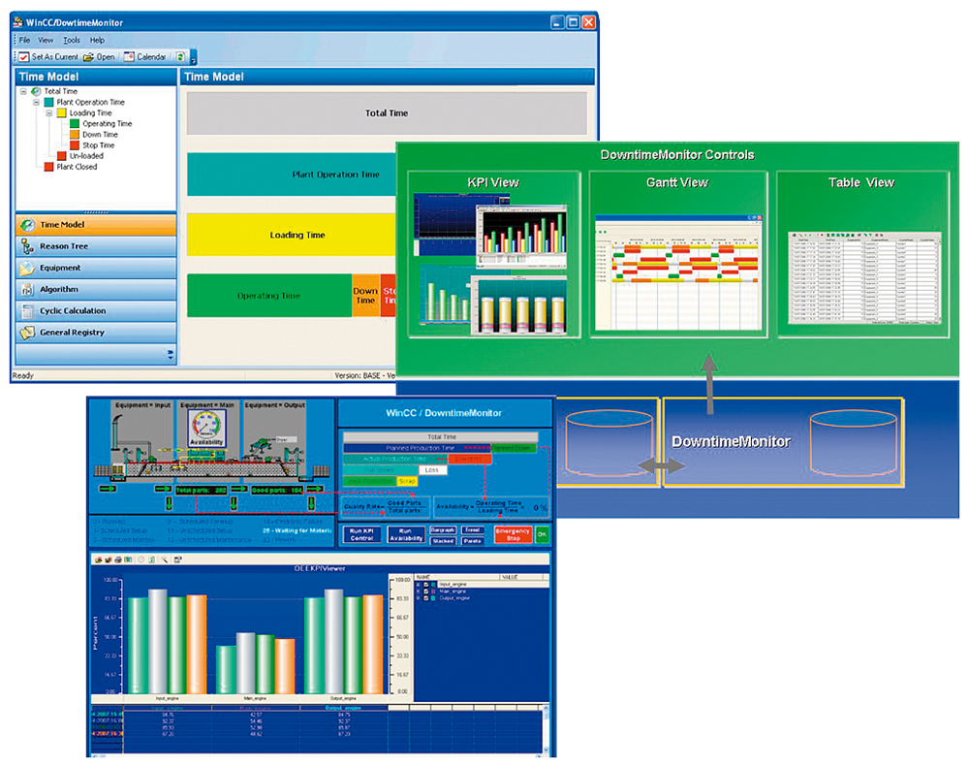This screenshot has height=767, width=969.
Task: Collapse the Total Time tree node
Action: tap(23, 91)
